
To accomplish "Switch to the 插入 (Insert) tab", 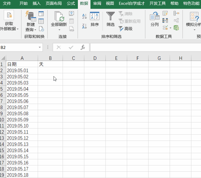I will [37, 3].
